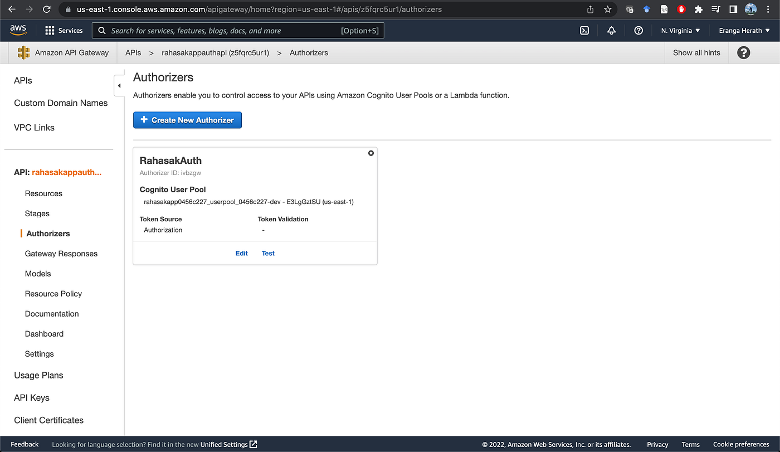Open the black help question mark icon
The width and height of the screenshot is (780, 452).
[743, 53]
